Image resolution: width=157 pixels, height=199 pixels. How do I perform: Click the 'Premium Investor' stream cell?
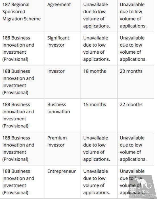(x=63, y=149)
